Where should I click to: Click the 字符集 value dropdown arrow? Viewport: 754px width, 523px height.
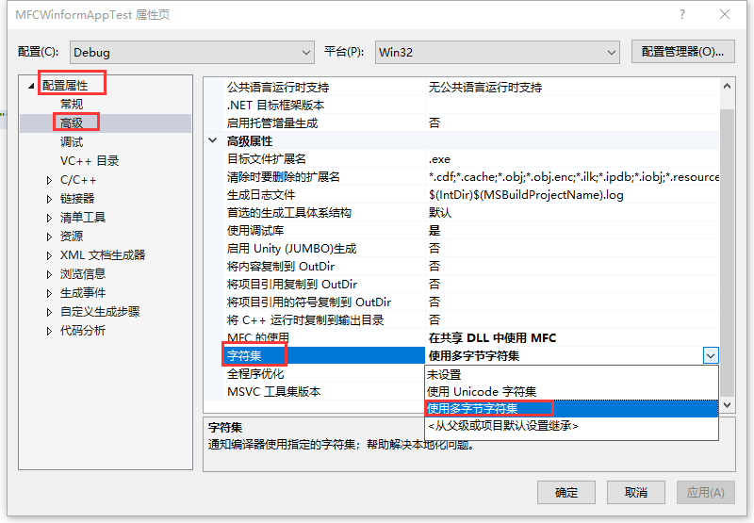point(711,355)
